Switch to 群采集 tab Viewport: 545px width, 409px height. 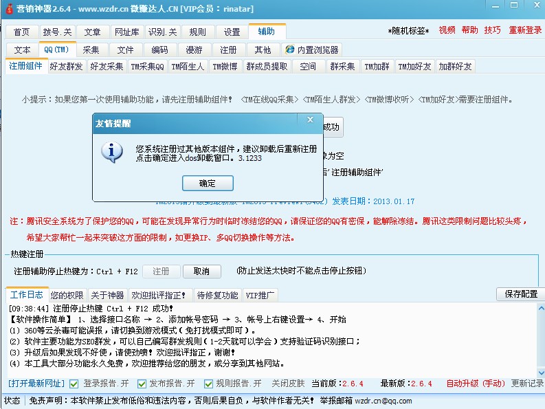(x=342, y=66)
